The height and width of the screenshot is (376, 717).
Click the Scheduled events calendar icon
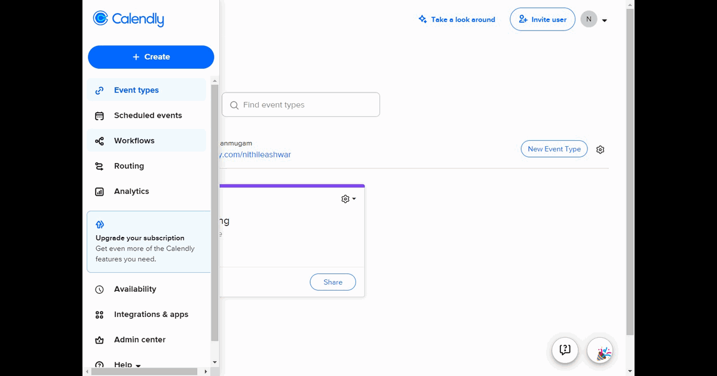click(x=100, y=116)
